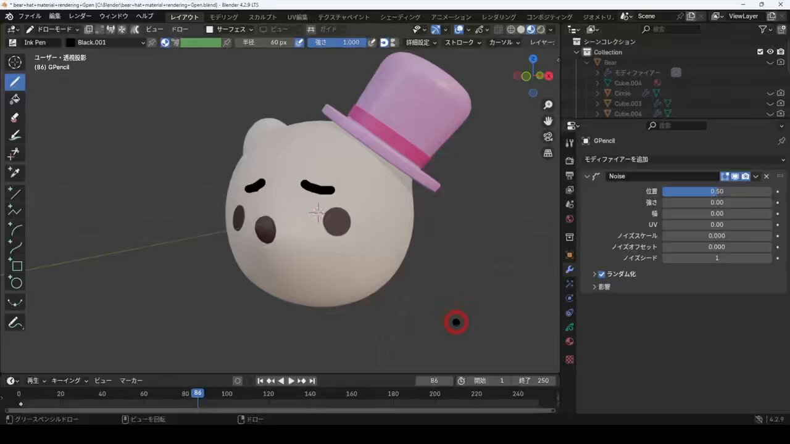Tick the ランダム化 checkbox
The image size is (790, 444).
602,274
